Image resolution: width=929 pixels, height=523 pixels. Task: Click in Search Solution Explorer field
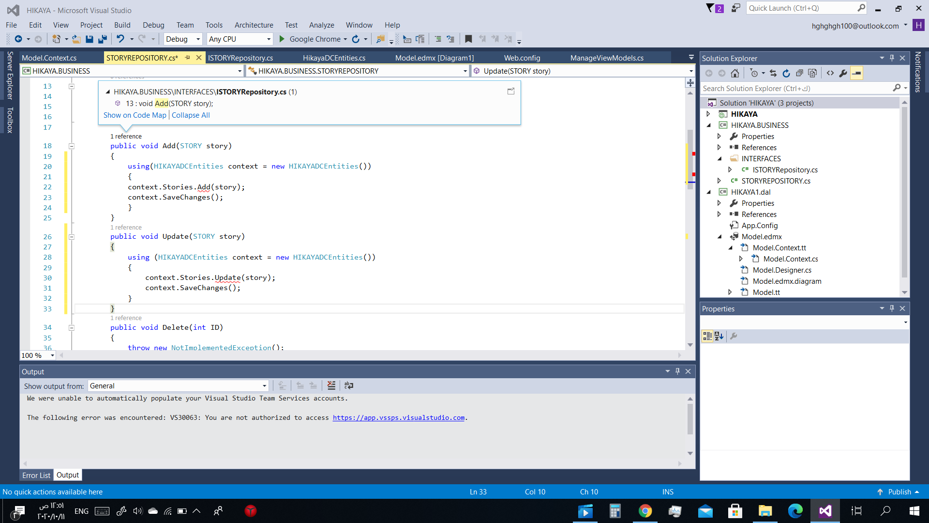(x=794, y=89)
